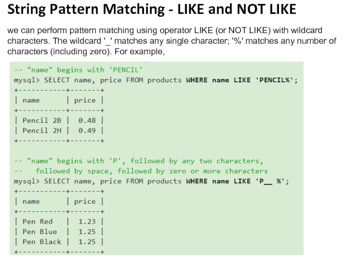Click the comment about 'P' followed by two characters
Image resolution: width=347 pixels, height=260 pixels.
click(x=138, y=161)
